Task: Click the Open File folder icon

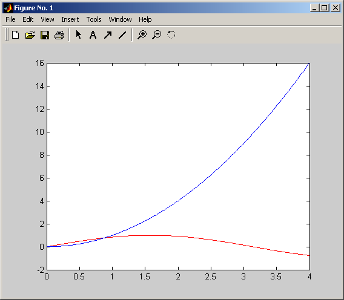Action: pyautogui.click(x=30, y=35)
